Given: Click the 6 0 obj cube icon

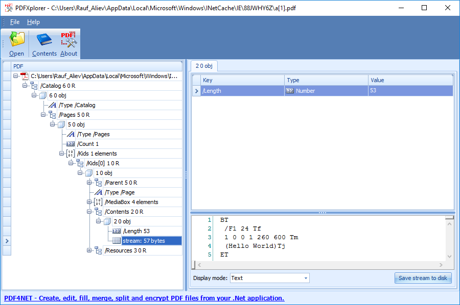Looking at the screenshot, I should tap(43, 95).
